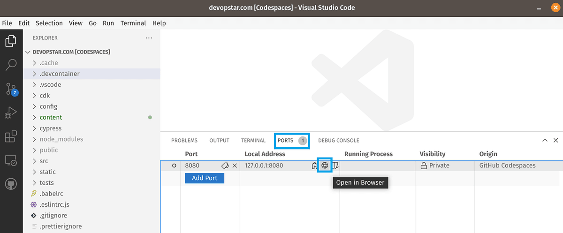Open the .gitignore file
This screenshot has width=563, height=233.
53,216
